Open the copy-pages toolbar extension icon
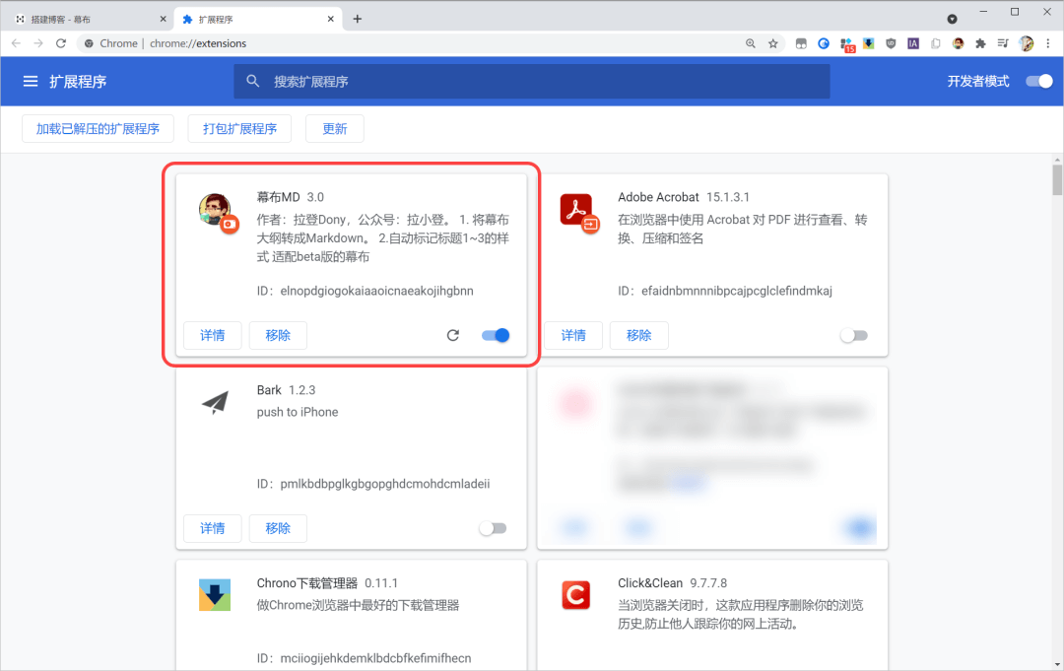 [x=936, y=43]
